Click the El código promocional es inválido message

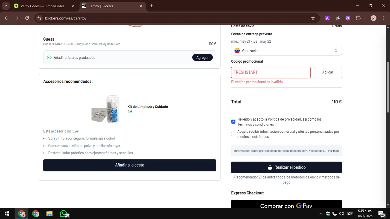tap(257, 82)
